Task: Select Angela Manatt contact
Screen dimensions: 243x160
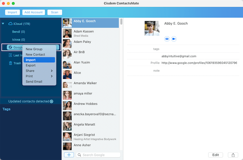Action: (x=91, y=126)
